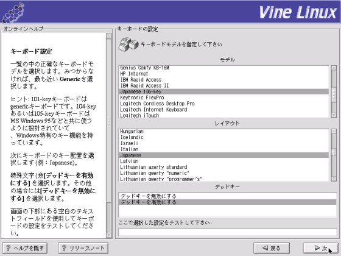Select Icelandic layout
This screenshot has height=256, width=341.
[x=223, y=137]
